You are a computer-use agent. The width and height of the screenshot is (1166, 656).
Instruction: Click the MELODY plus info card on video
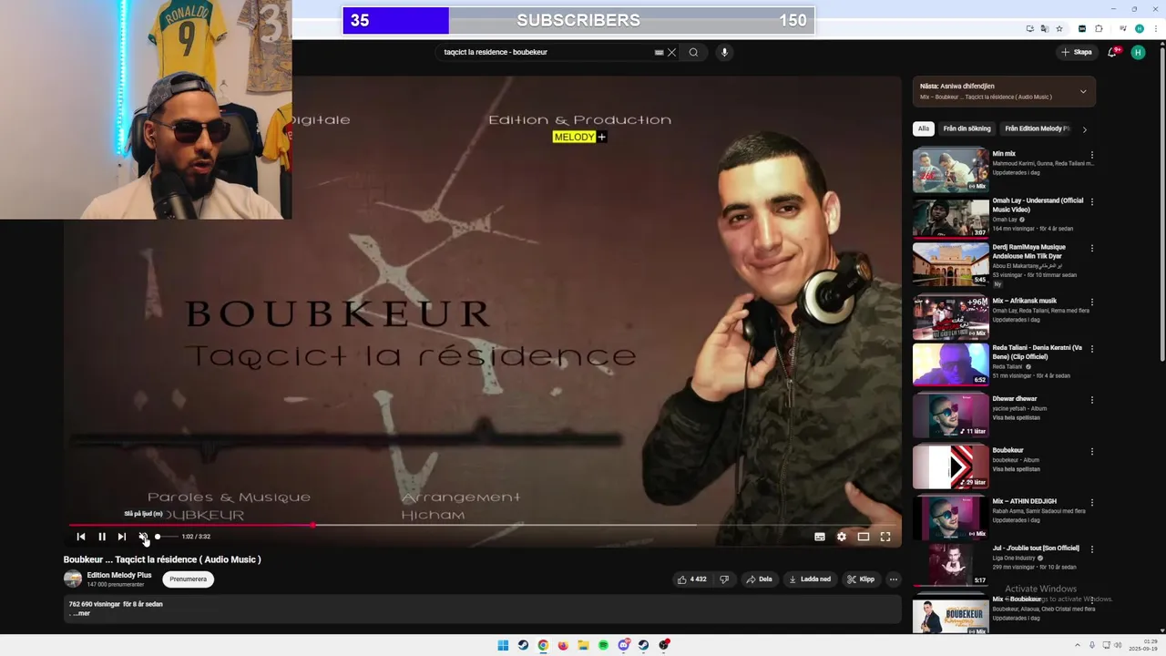(x=579, y=137)
